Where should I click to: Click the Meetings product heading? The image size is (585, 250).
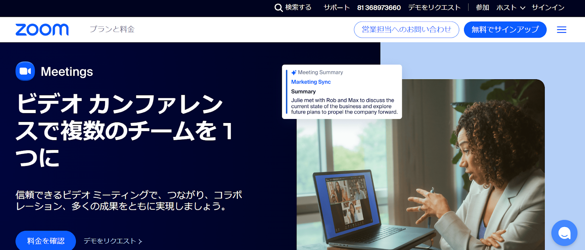click(x=67, y=72)
